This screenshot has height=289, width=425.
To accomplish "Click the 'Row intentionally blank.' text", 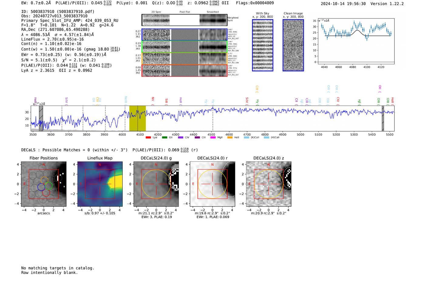I will [x=49, y=273].
